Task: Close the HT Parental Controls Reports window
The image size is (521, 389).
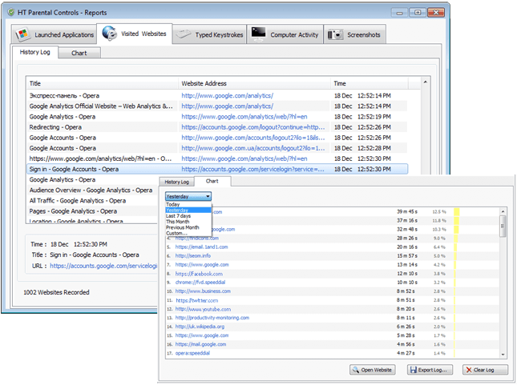Action: tap(436, 13)
